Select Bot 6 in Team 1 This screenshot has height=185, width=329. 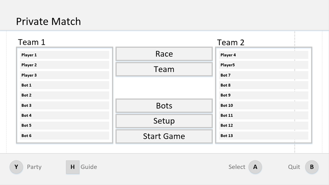(64, 136)
